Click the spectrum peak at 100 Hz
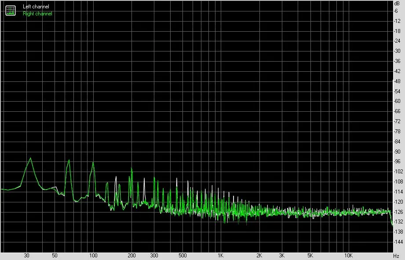 tap(93, 163)
